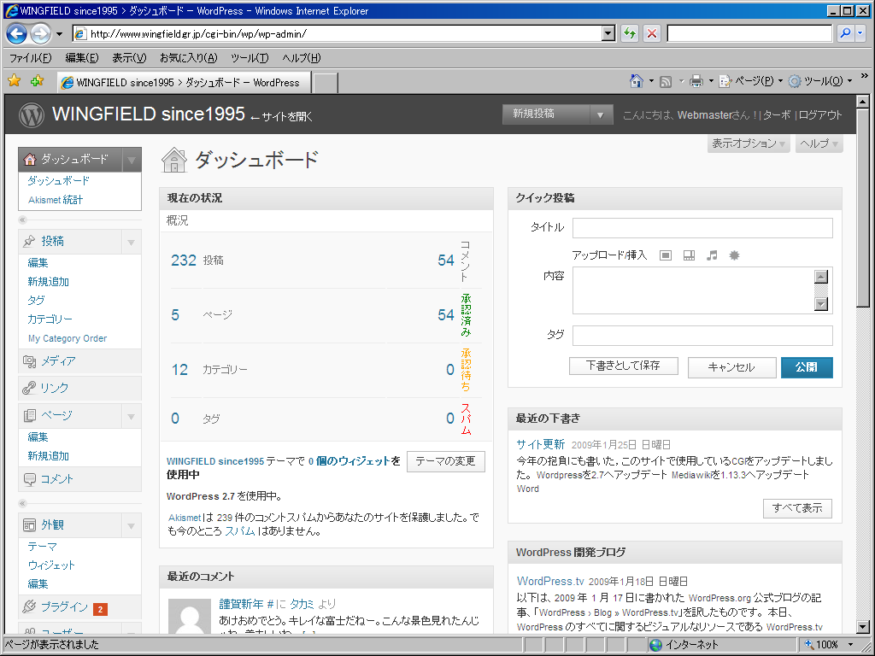Select the WINGFIELD since1995 browser tab
Image resolution: width=875 pixels, height=656 pixels.
(x=185, y=83)
